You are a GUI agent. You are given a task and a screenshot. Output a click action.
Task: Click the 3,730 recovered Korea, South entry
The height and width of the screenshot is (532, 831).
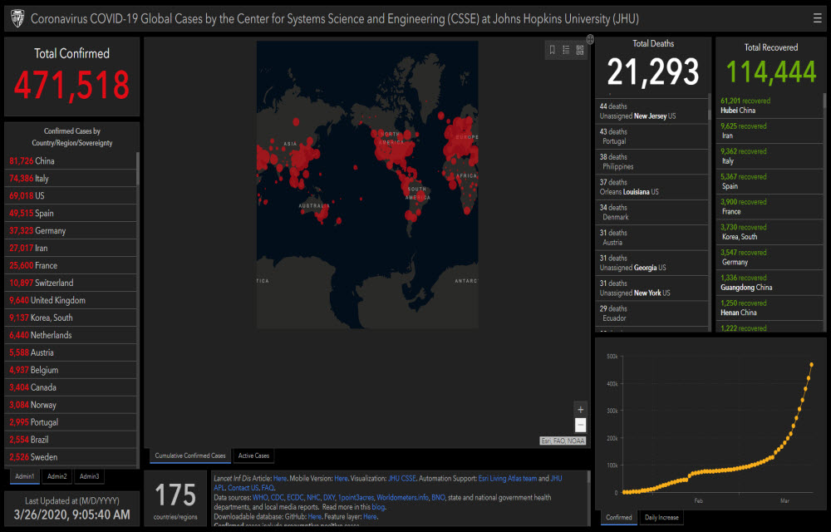coord(770,232)
